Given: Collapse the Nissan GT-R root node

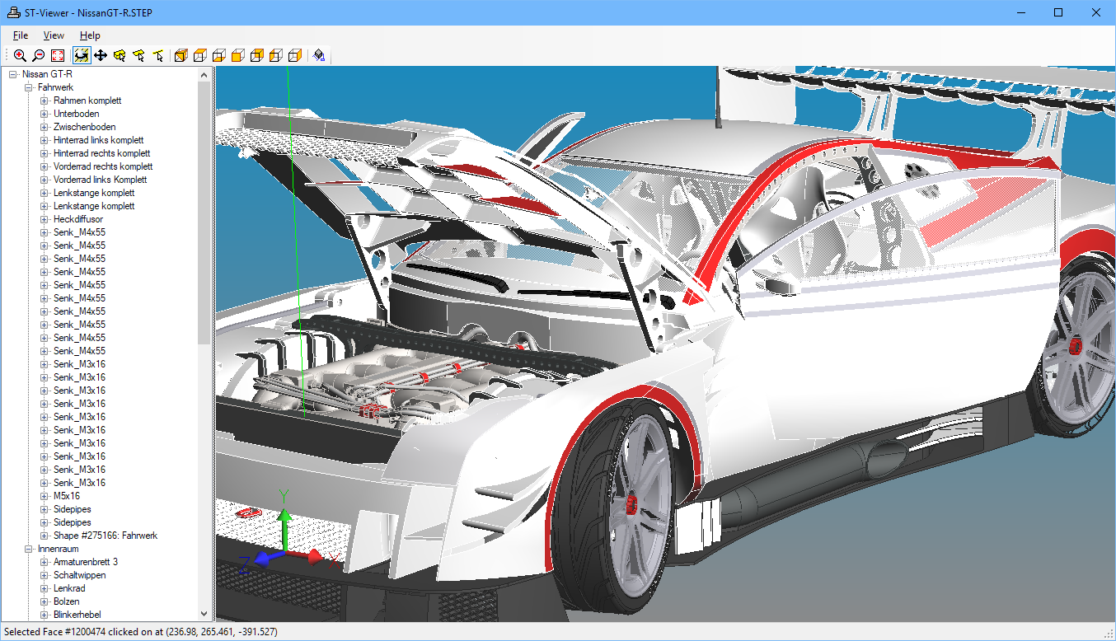Looking at the screenshot, I should coord(12,74).
